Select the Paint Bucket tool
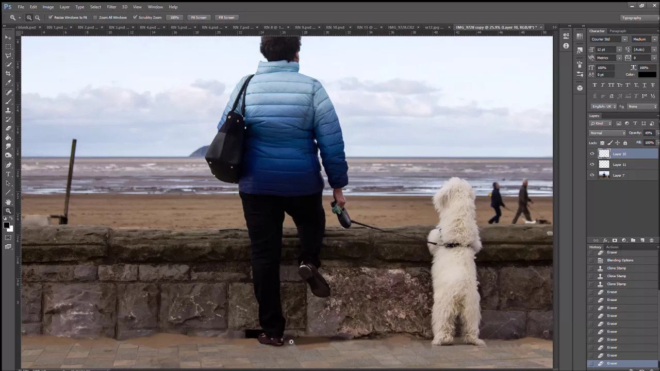This screenshot has height=371, width=660. [x=8, y=138]
